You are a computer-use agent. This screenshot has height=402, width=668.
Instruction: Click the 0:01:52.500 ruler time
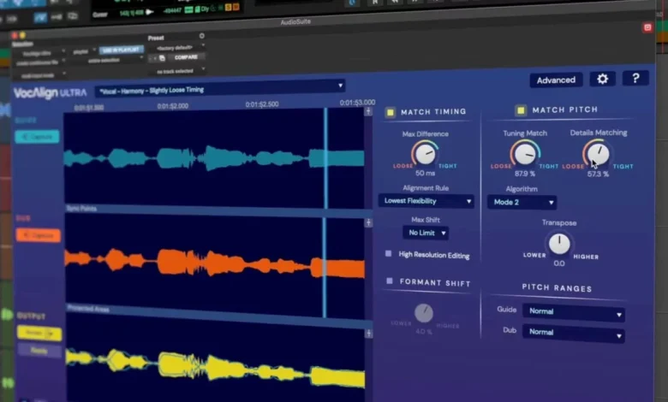(x=262, y=104)
